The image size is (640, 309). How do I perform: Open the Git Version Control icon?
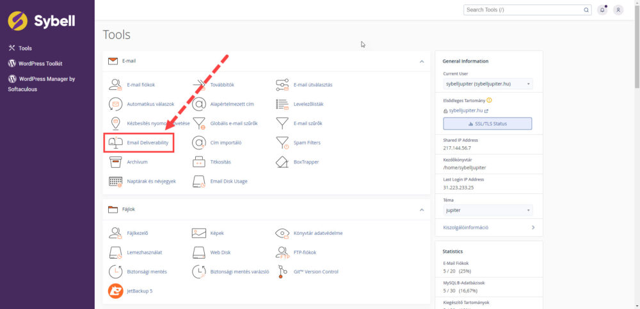point(282,271)
